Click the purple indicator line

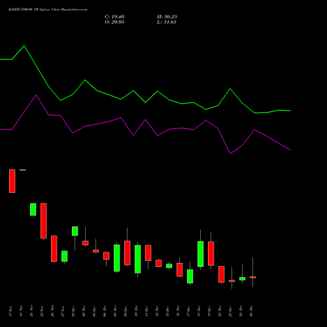(145, 120)
